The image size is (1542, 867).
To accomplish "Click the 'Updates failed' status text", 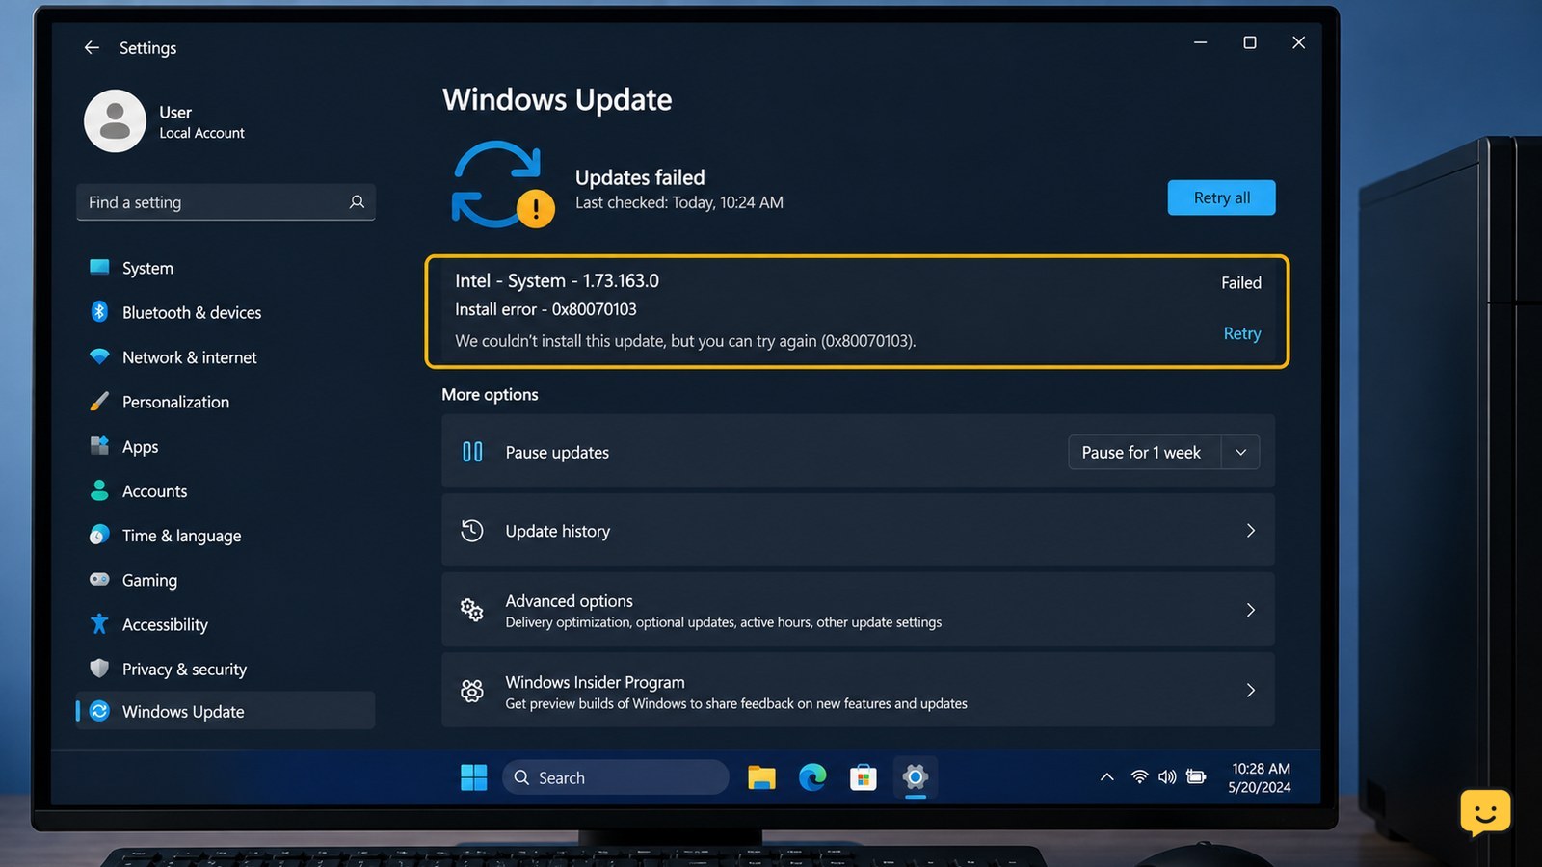I will tap(640, 177).
